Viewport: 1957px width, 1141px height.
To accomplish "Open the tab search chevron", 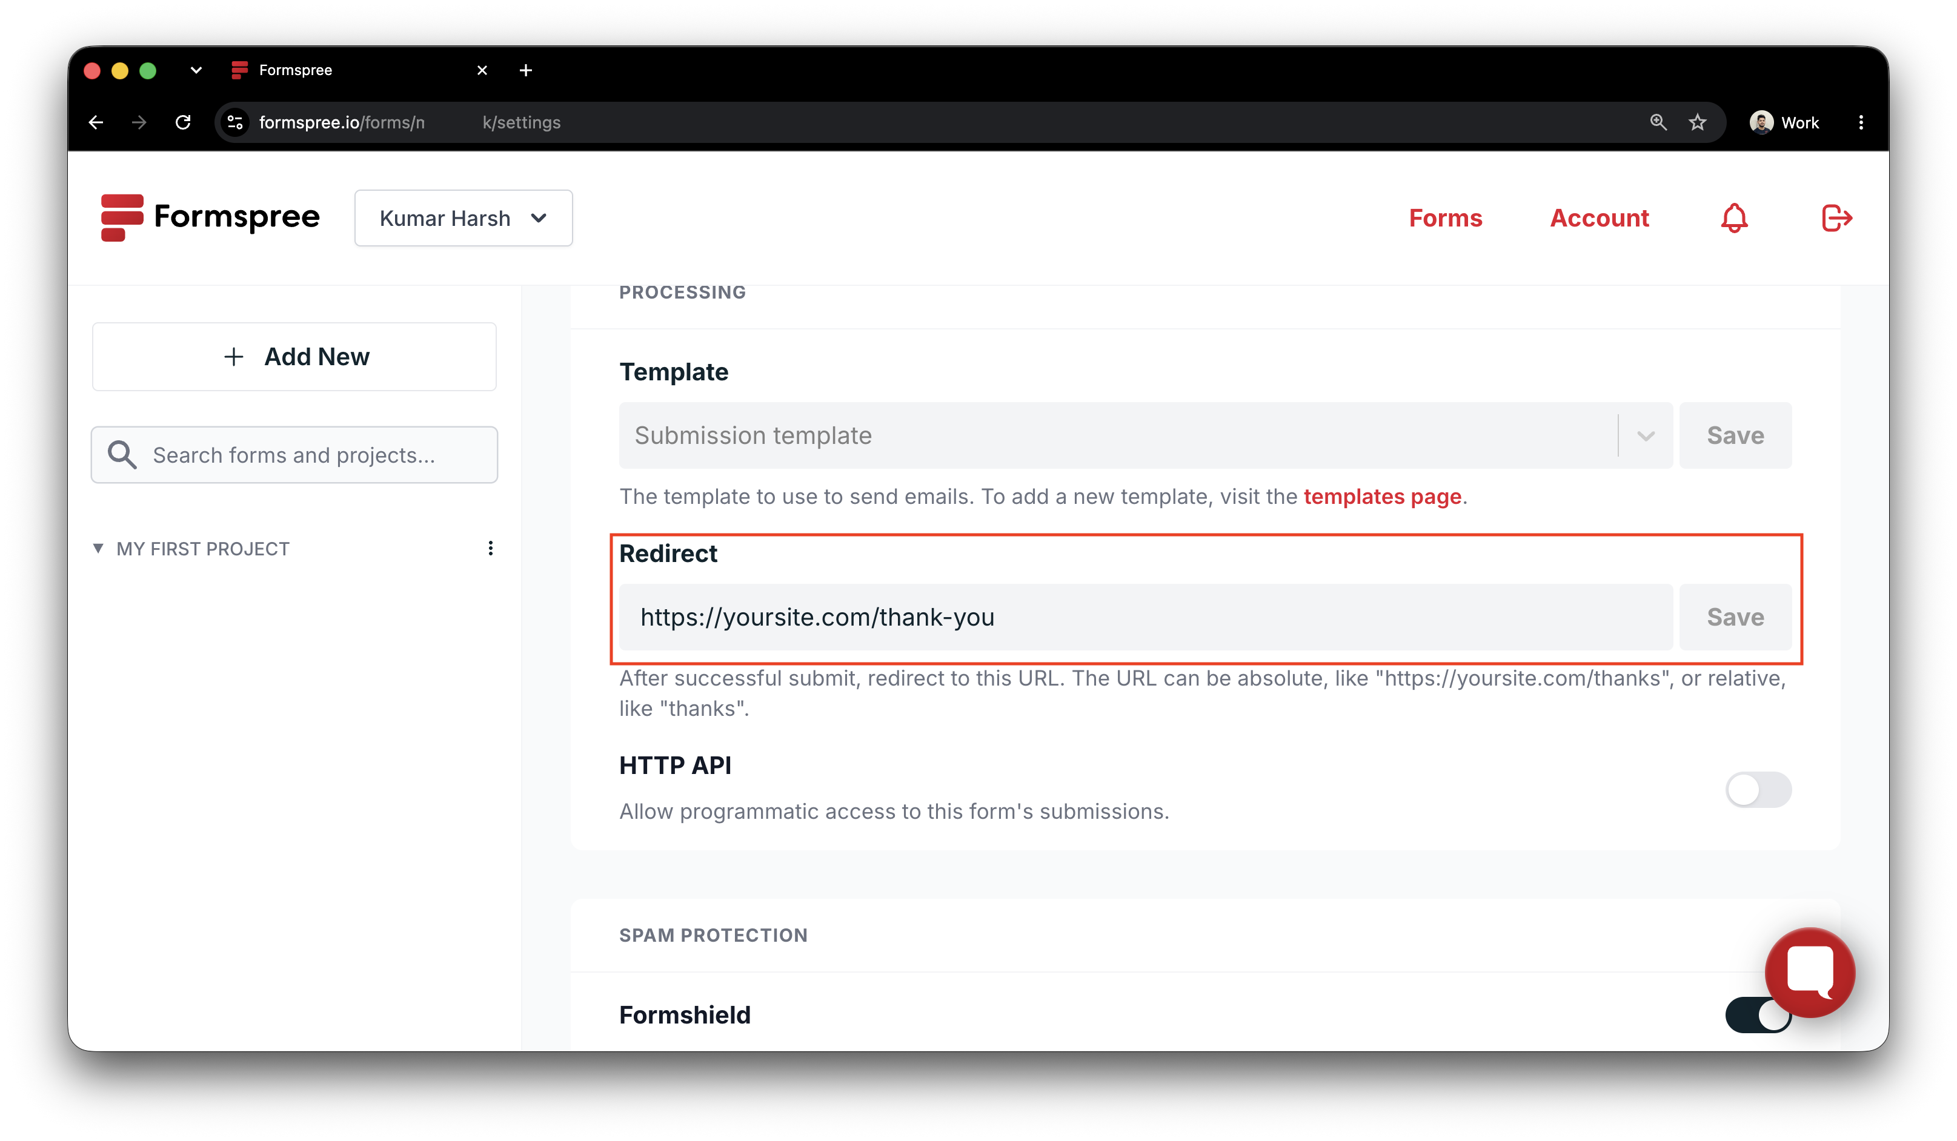I will pos(196,71).
